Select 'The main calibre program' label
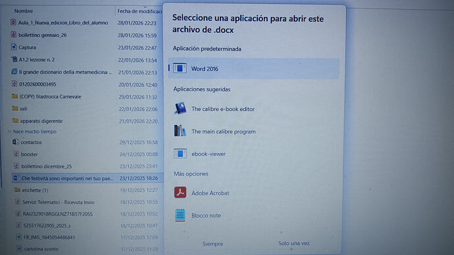Screen dimensions: 454x255 224,131
